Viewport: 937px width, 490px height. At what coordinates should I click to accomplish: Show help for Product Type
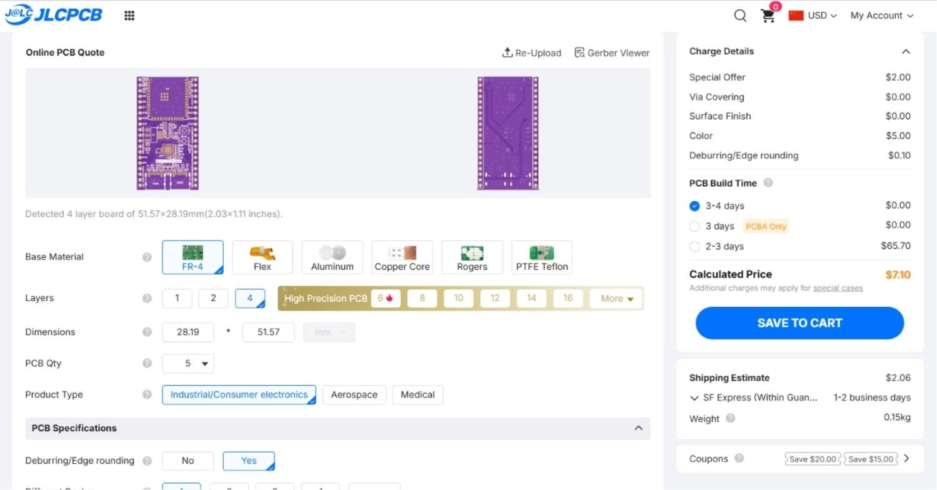coord(147,394)
